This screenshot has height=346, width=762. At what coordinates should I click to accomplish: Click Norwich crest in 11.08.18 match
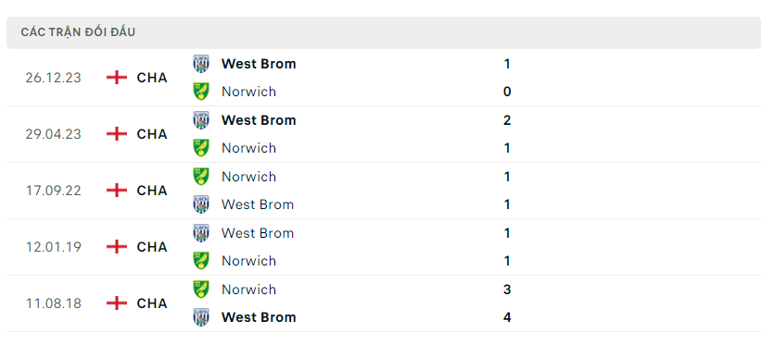tap(201, 290)
